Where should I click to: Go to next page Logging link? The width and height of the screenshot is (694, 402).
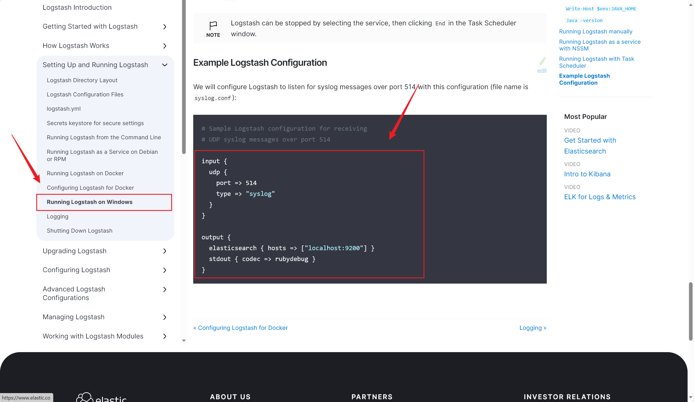[x=533, y=328]
